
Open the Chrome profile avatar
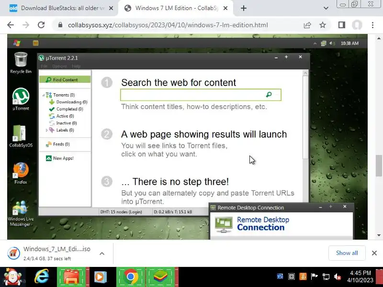[357, 25]
